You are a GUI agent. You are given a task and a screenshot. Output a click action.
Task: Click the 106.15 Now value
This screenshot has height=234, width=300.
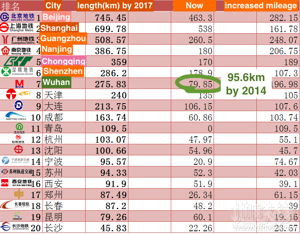click(x=198, y=106)
